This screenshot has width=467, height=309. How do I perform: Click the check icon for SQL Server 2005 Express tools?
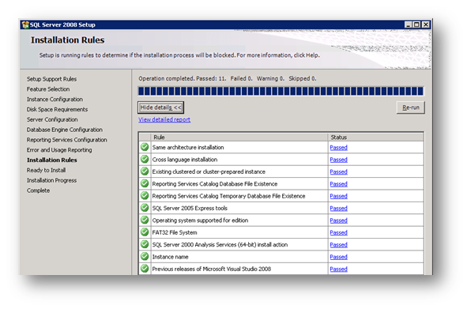tap(145, 208)
